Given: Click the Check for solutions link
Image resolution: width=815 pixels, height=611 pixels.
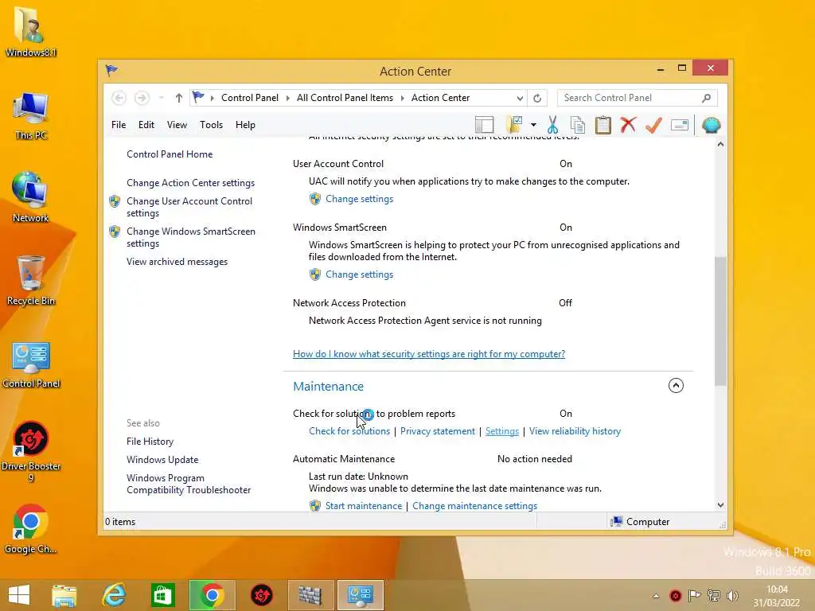Looking at the screenshot, I should point(349,431).
